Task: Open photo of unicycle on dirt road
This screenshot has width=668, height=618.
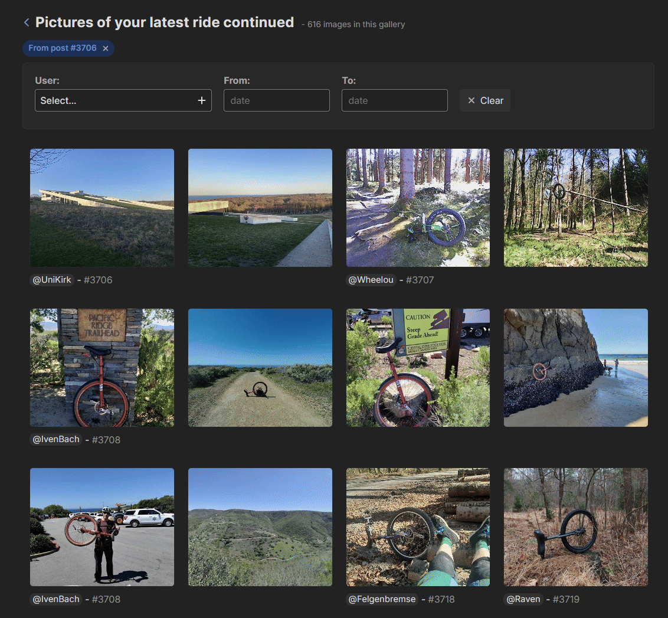Action: (x=260, y=367)
